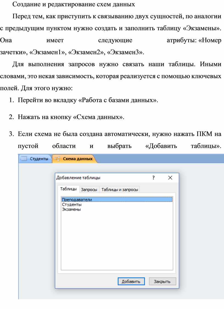Screen dimensions: 224x309
Task: Open the Таблицы tab in dialog
Action: pyautogui.click(x=68, y=189)
